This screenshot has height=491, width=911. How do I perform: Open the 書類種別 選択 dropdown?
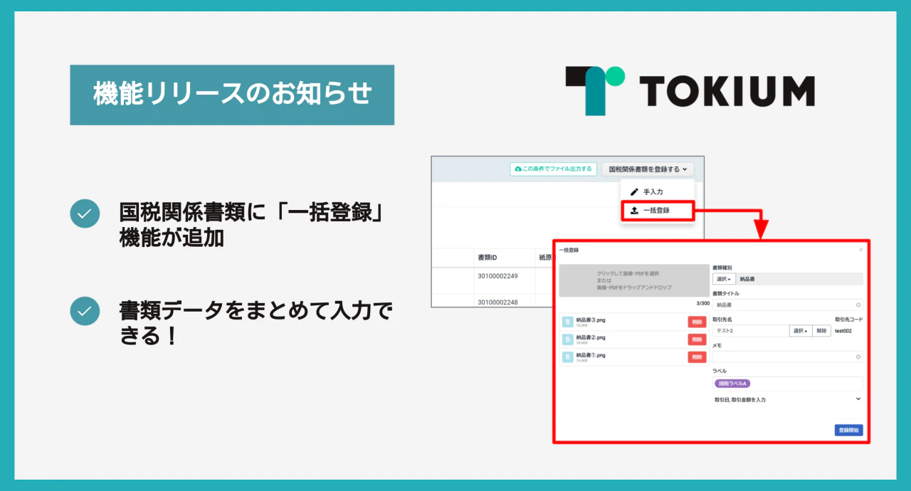click(x=724, y=279)
